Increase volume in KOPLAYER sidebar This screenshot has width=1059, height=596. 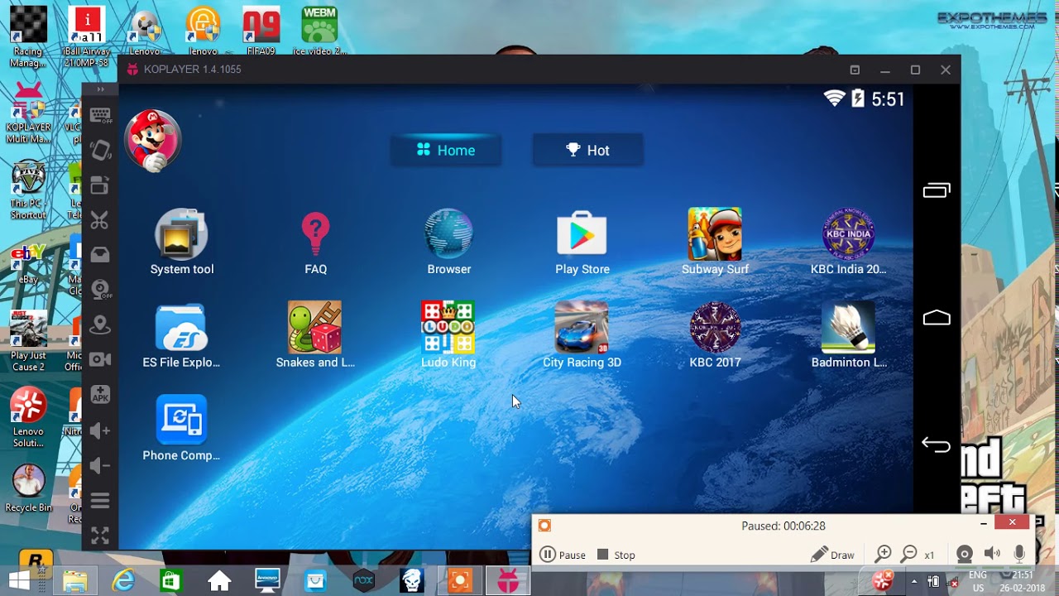pyautogui.click(x=100, y=430)
